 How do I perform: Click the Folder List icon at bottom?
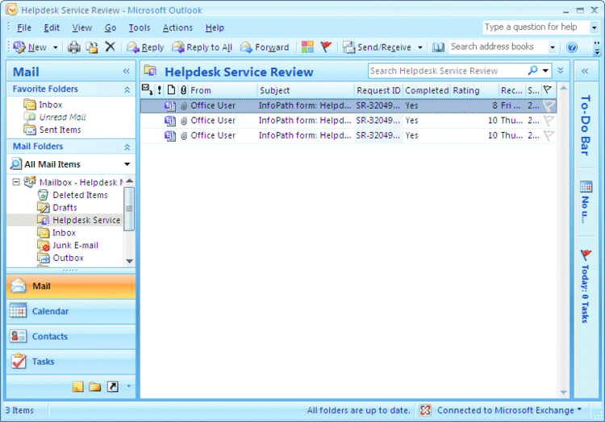click(95, 387)
